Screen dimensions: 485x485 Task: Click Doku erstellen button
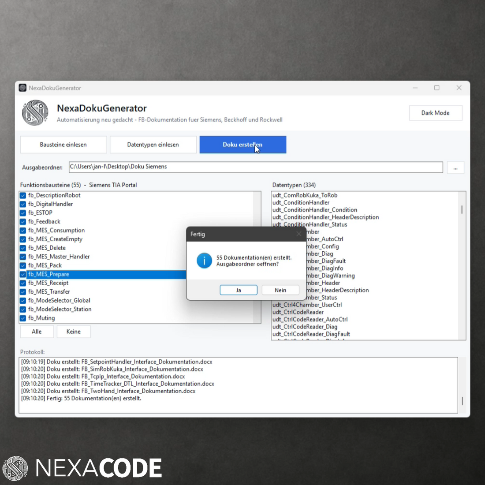243,145
